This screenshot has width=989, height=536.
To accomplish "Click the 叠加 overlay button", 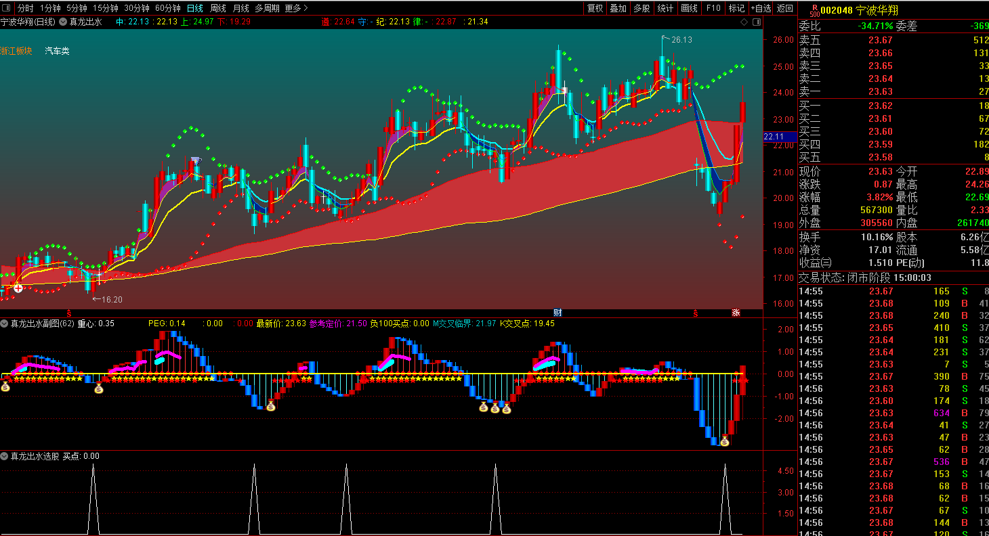I will click(x=618, y=8).
